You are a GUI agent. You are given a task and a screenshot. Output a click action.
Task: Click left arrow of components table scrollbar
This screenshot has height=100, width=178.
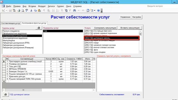(4, 90)
